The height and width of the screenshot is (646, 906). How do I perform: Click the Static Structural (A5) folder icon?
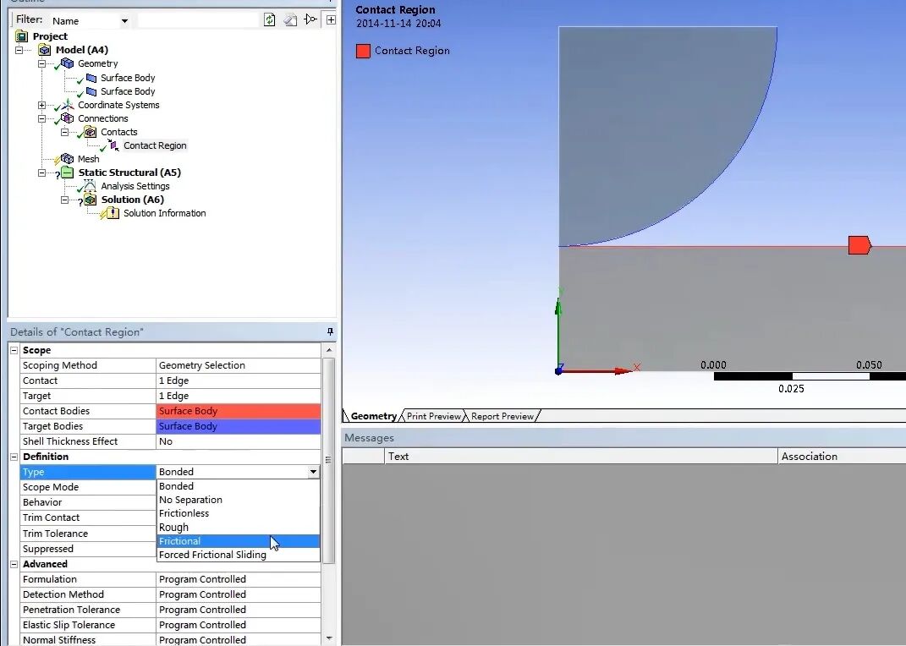tap(68, 172)
